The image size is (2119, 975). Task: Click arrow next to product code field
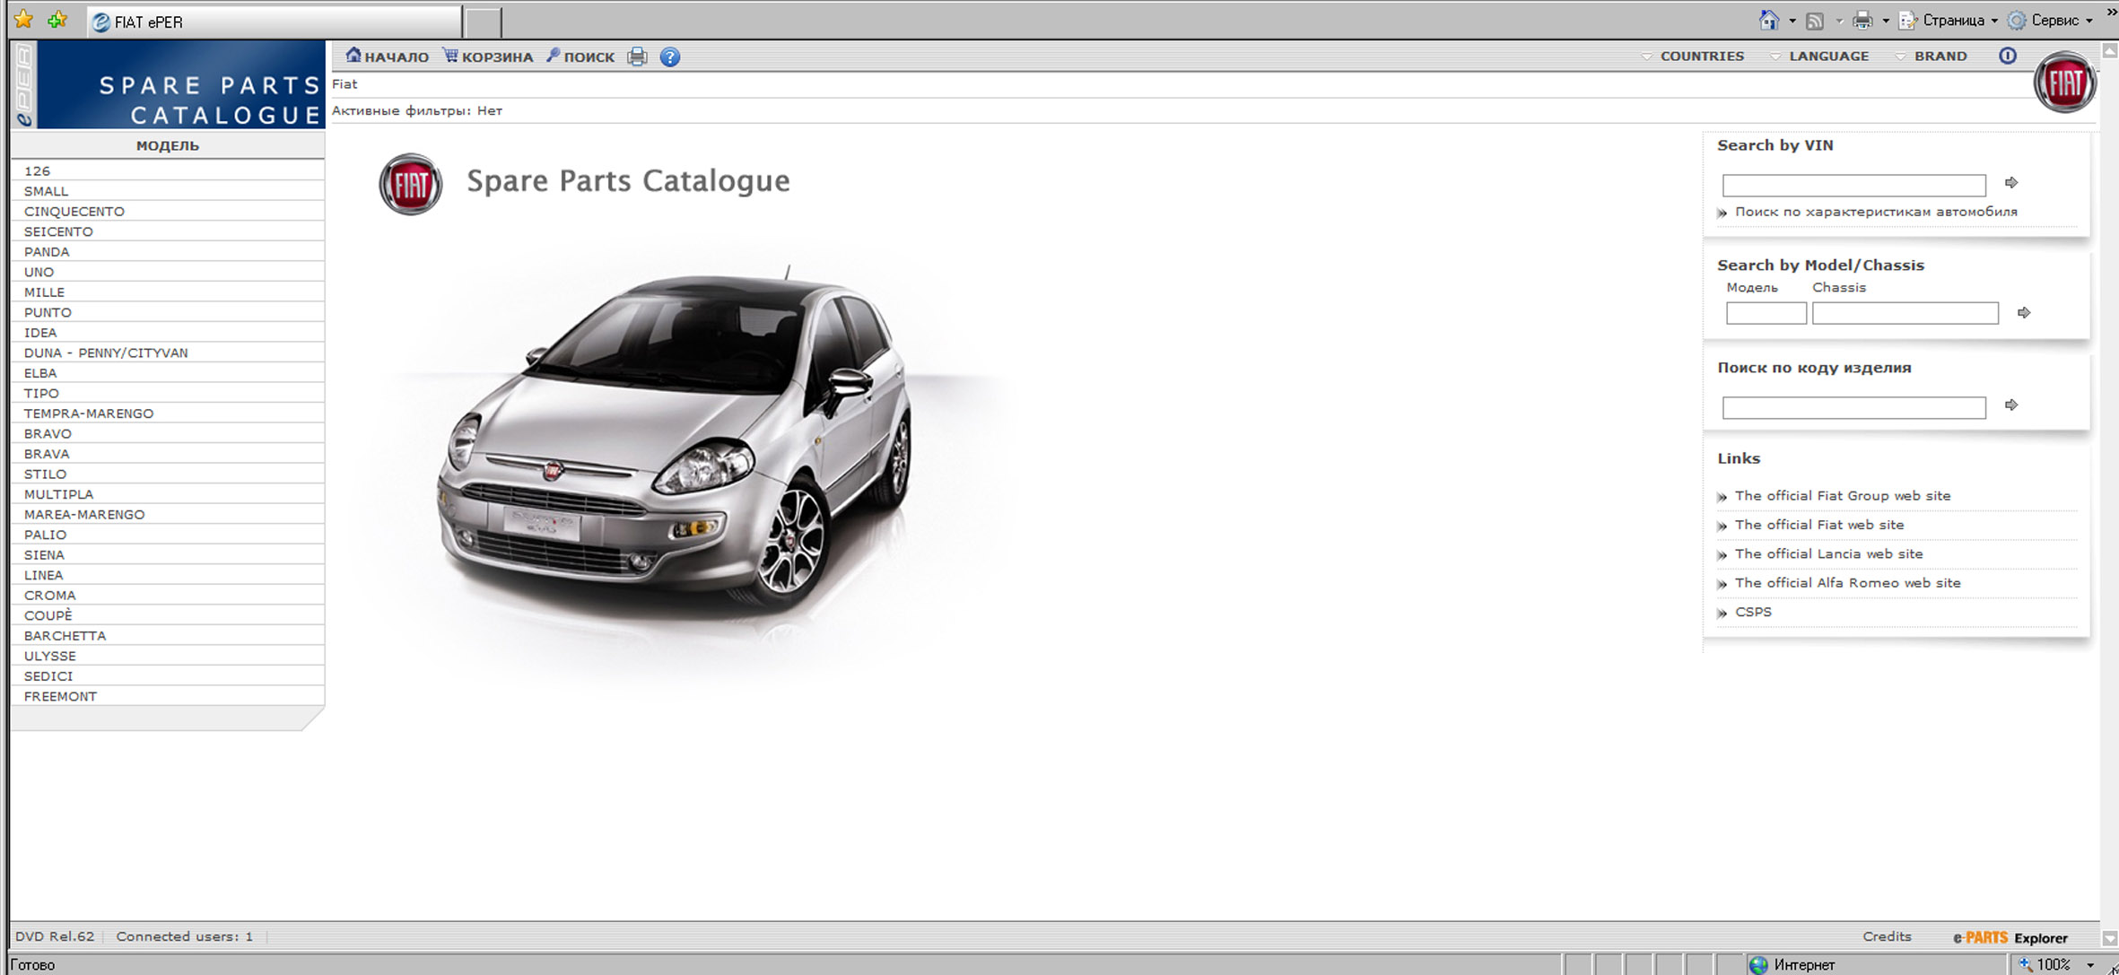coord(2011,405)
